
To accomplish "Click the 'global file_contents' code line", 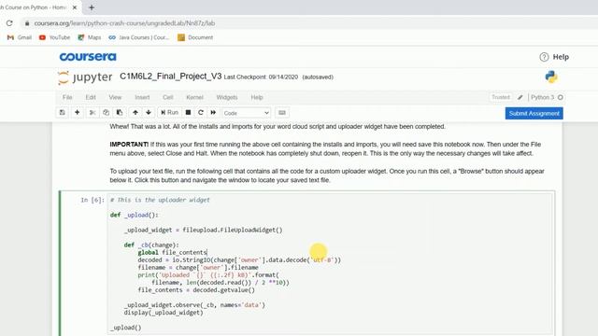I will [x=172, y=252].
